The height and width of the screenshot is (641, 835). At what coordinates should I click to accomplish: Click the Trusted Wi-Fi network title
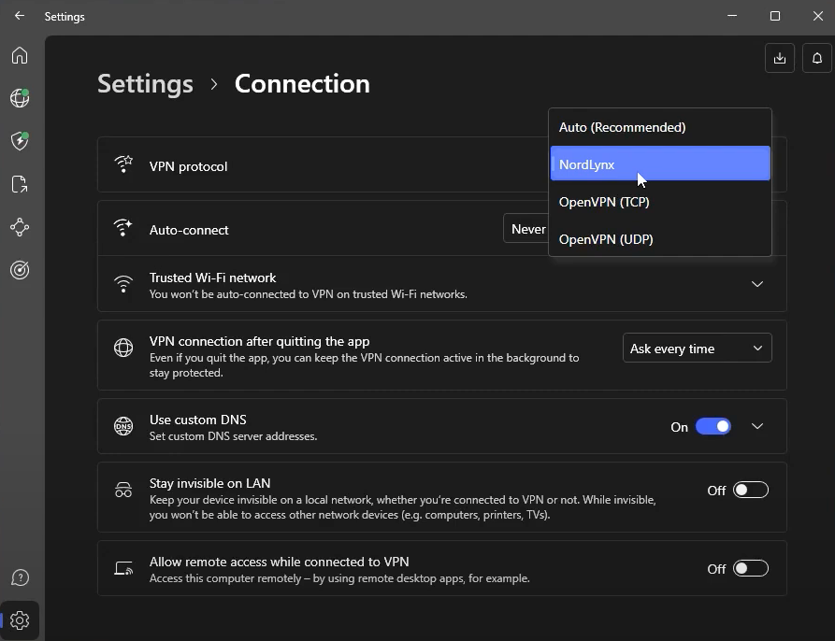click(212, 278)
